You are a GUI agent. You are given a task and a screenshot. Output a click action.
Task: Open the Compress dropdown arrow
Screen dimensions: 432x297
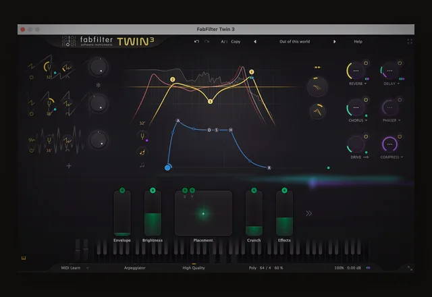click(402, 157)
